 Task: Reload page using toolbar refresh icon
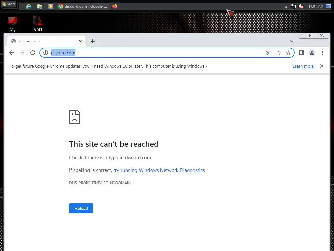(33, 53)
